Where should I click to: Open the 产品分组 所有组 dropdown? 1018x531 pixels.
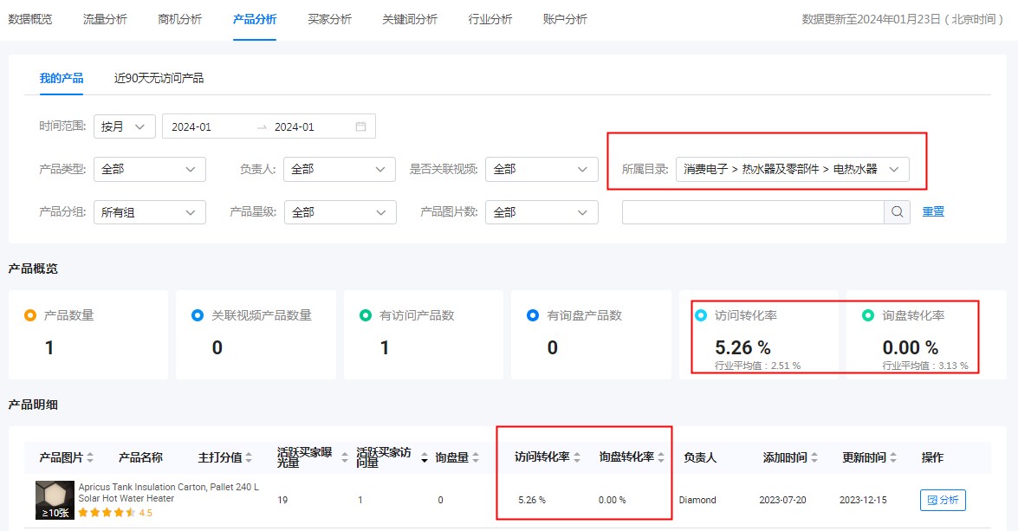tap(149, 210)
